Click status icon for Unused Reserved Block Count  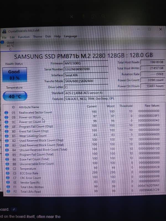tap(7, 150)
